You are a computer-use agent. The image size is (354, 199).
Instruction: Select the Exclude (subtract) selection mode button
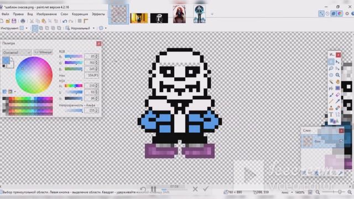pyautogui.click(x=47, y=28)
